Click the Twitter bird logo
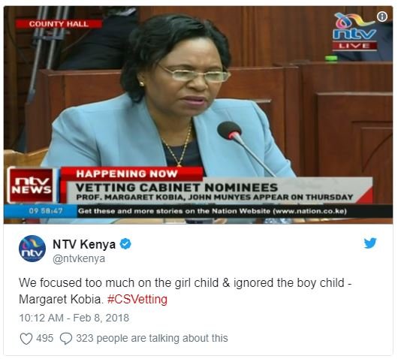 [370, 243]
